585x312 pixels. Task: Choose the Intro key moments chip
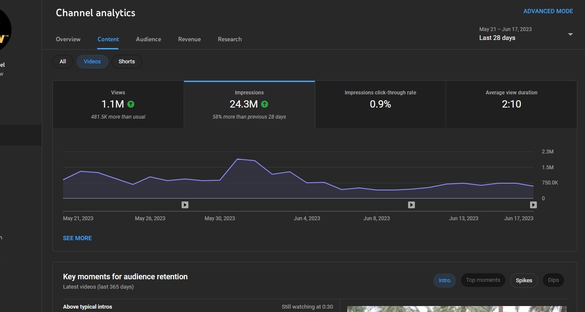[x=444, y=280]
